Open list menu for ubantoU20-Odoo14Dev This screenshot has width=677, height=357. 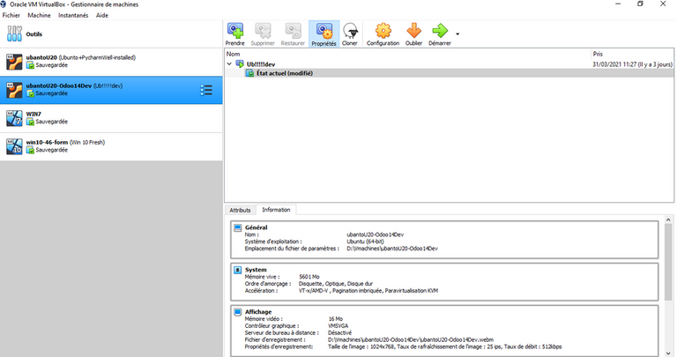point(206,90)
